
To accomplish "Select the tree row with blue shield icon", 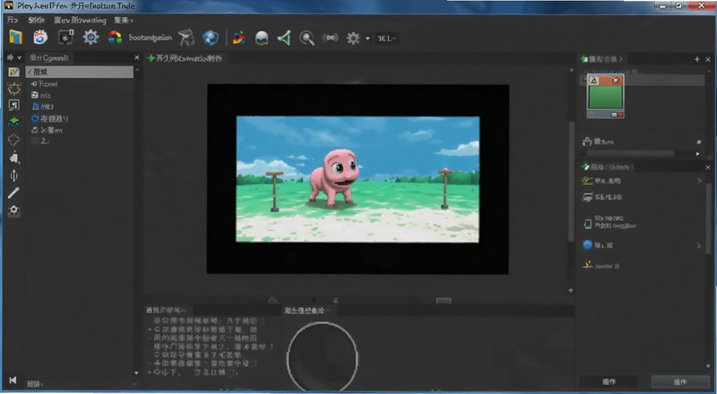I will coord(50,118).
